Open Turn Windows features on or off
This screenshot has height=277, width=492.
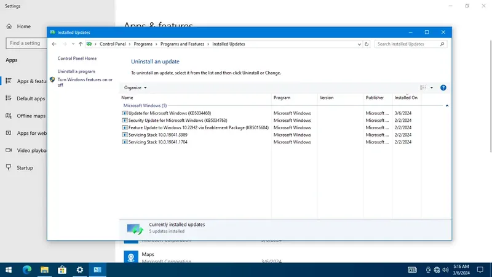(x=85, y=82)
